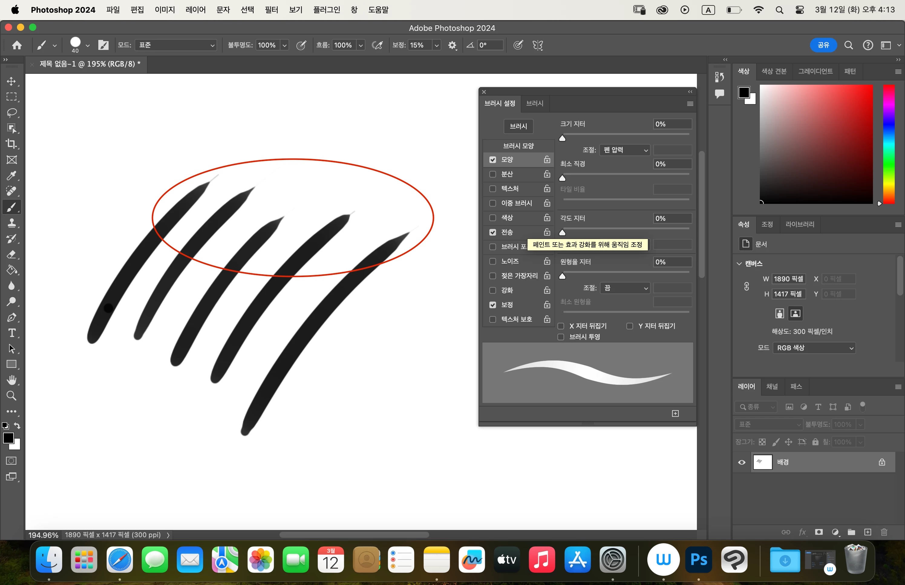This screenshot has height=585, width=905.
Task: Click the rainbow hue slider strip
Action: click(888, 144)
